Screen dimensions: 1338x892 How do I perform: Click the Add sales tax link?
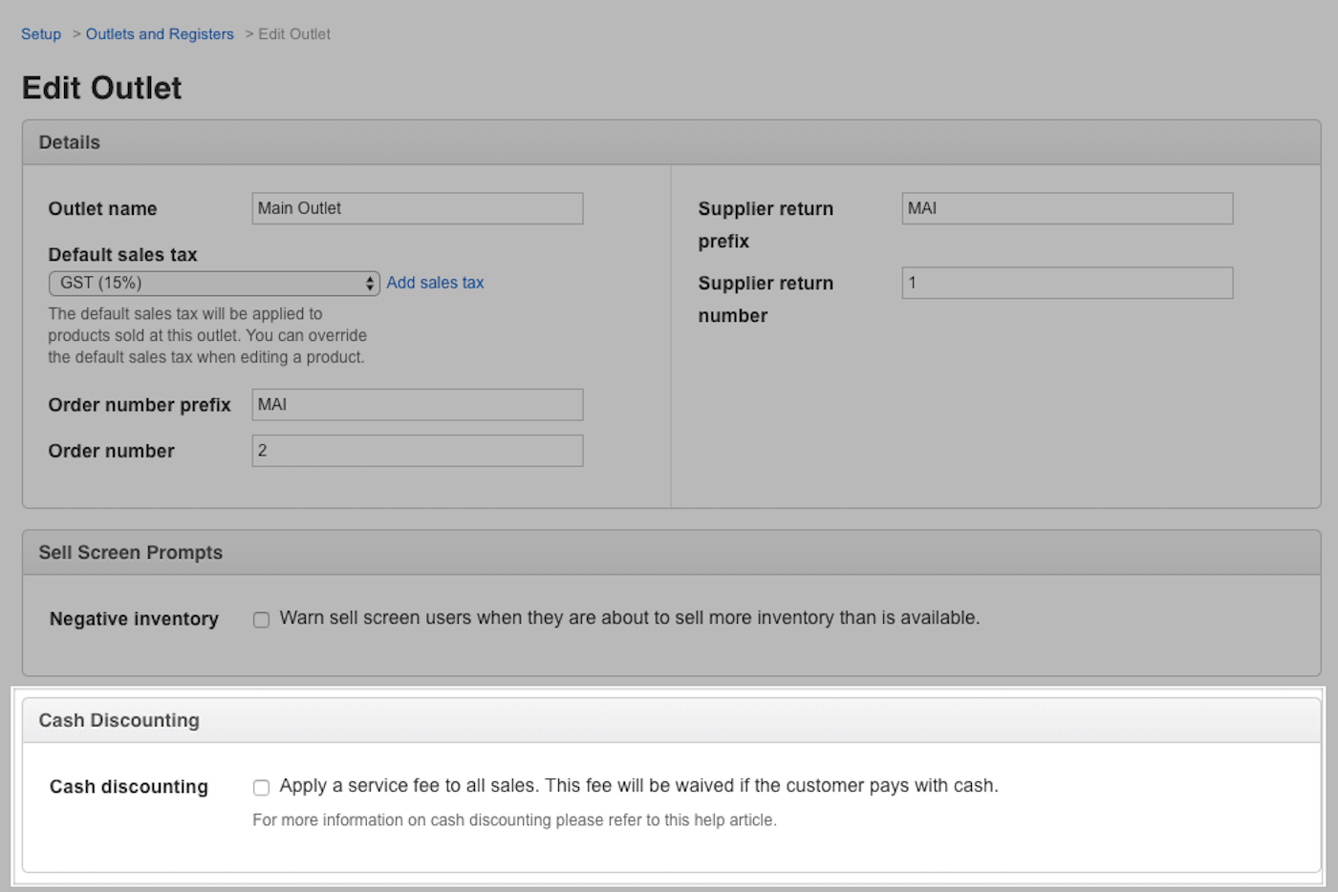tap(435, 283)
